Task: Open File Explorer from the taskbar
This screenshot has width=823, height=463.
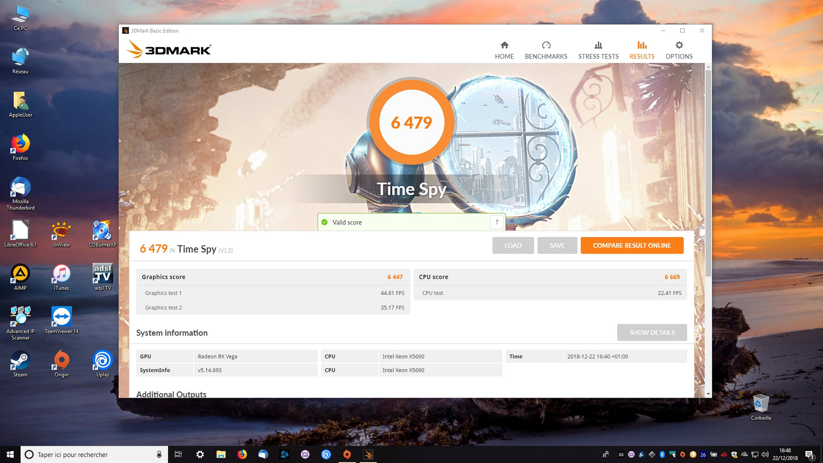Action: (x=221, y=454)
